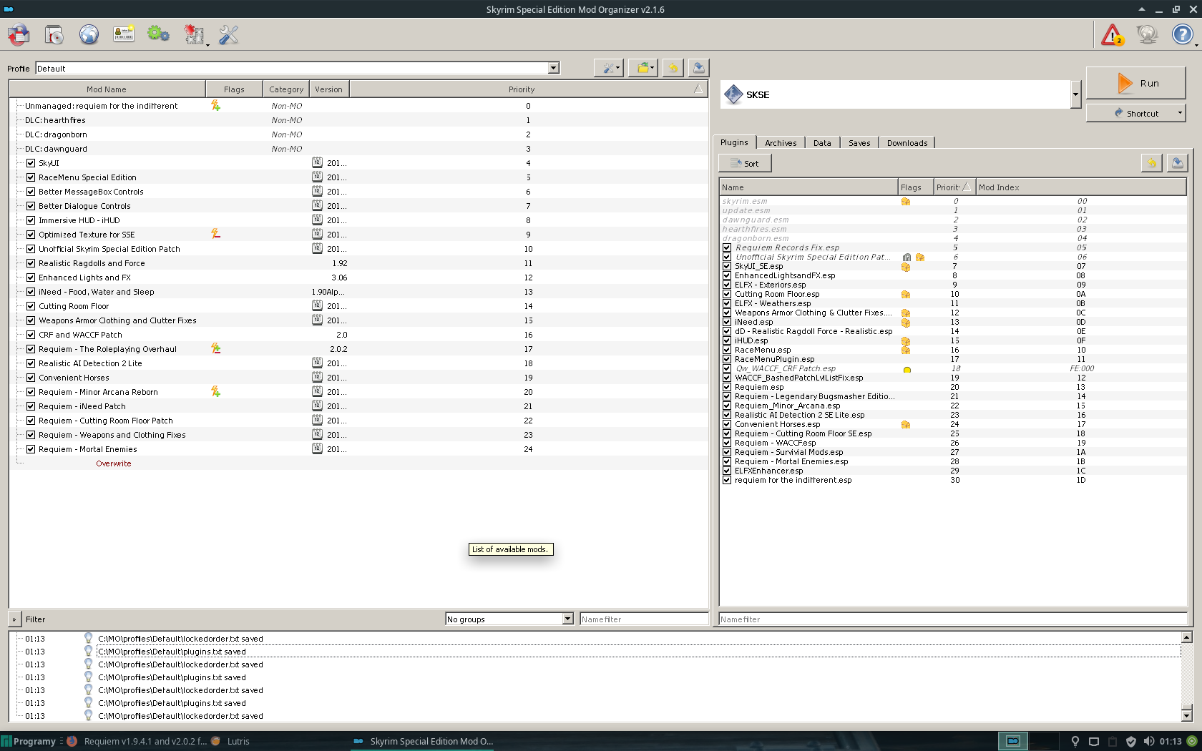Click the warning problems triangle icon
This screenshot has width=1202, height=751.
(1113, 34)
